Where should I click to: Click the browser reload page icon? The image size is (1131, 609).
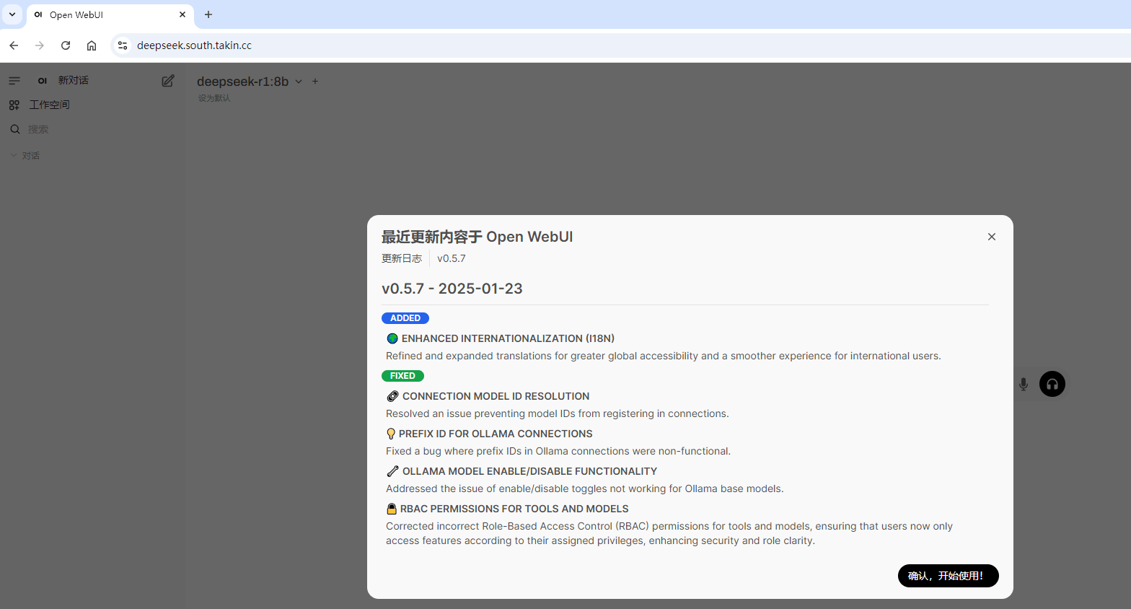[66, 45]
